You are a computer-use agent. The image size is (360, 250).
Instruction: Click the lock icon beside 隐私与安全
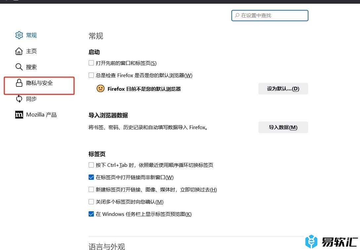click(19, 83)
